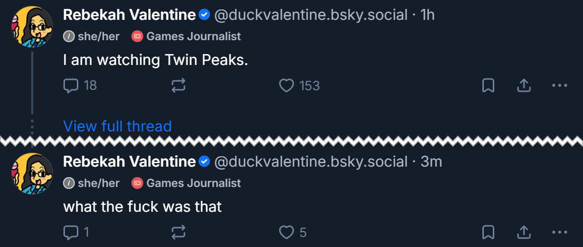Viewport: 583px width, 247px height.
Task: Open Rebekah Valentine's avatar on second post
Action: [x=32, y=173]
